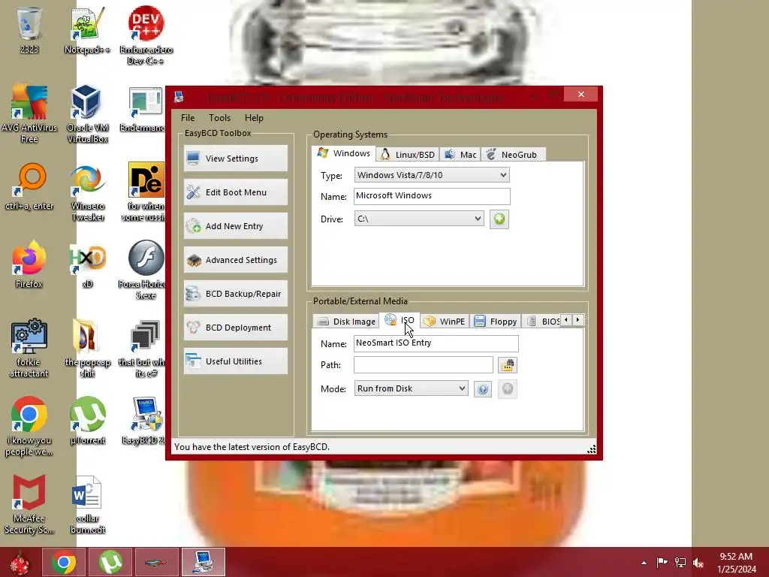This screenshot has width=769, height=577.
Task: Open Useful Utilities
Action: click(x=235, y=361)
